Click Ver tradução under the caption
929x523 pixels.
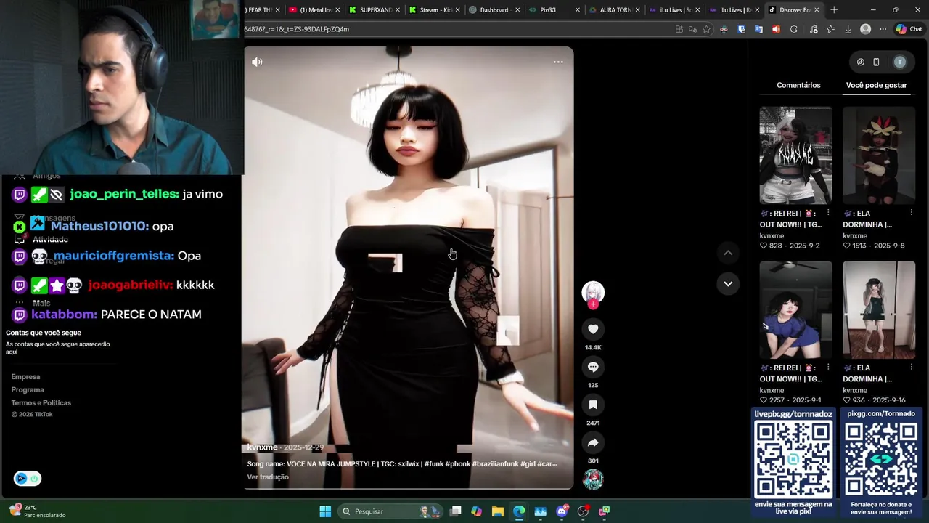(268, 477)
